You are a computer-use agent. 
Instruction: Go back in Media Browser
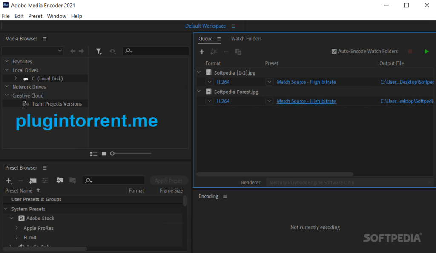72,51
